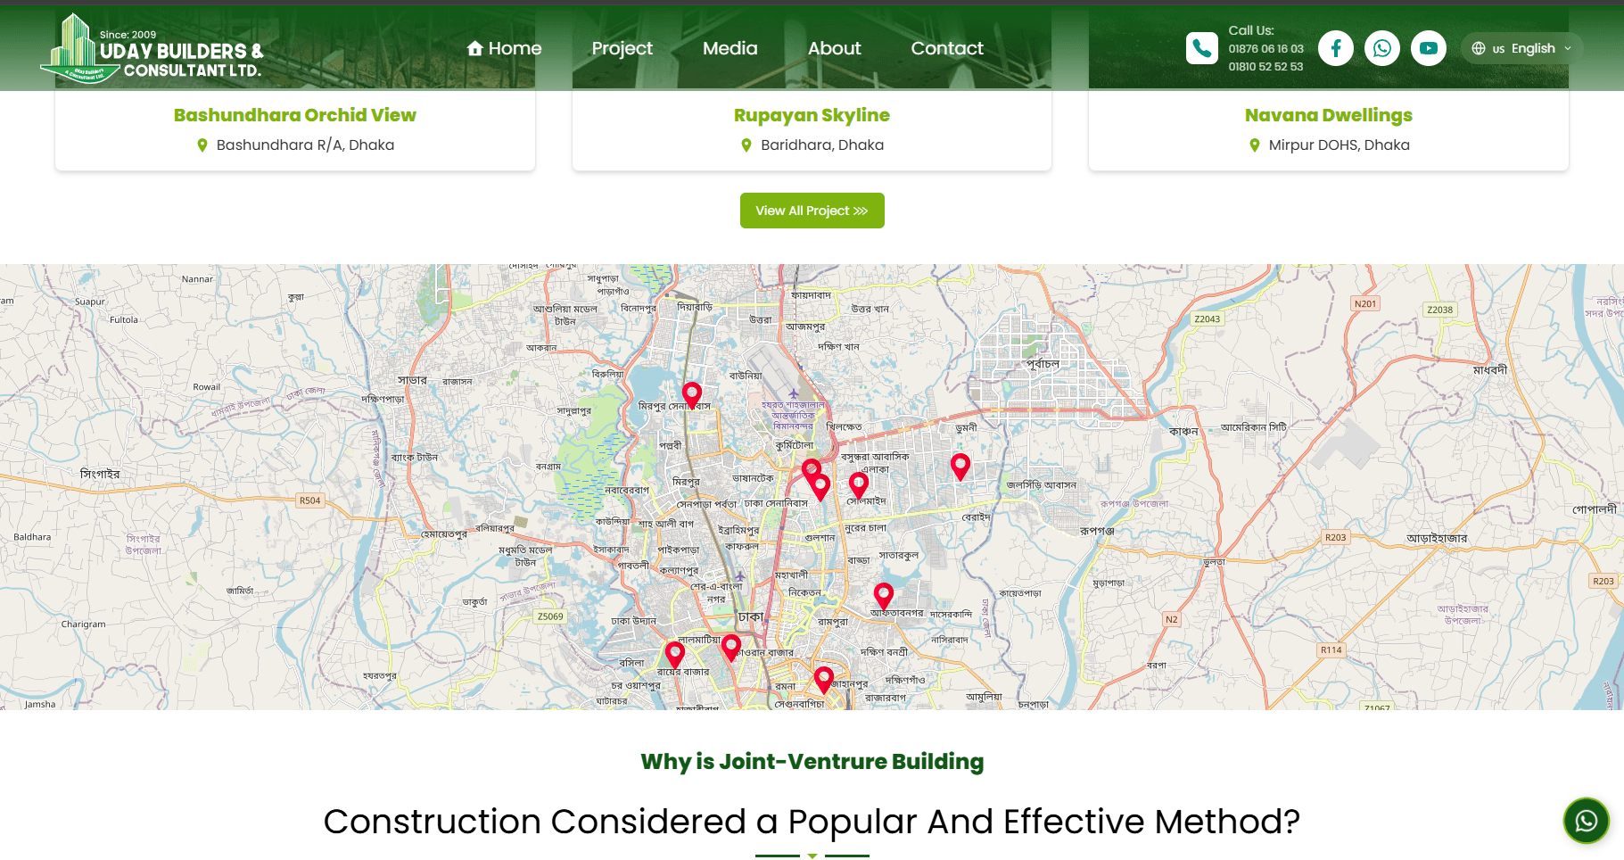Viewport: 1624px width, 860px height.
Task: Dial phone number 01876 06 16 03
Action: [x=1265, y=49]
